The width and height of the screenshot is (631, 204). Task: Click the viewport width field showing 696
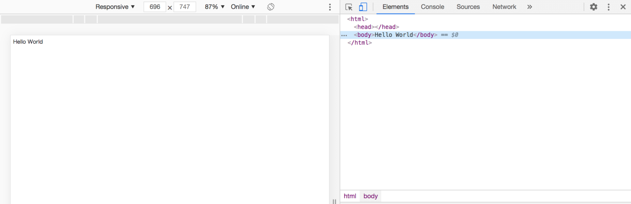[155, 7]
